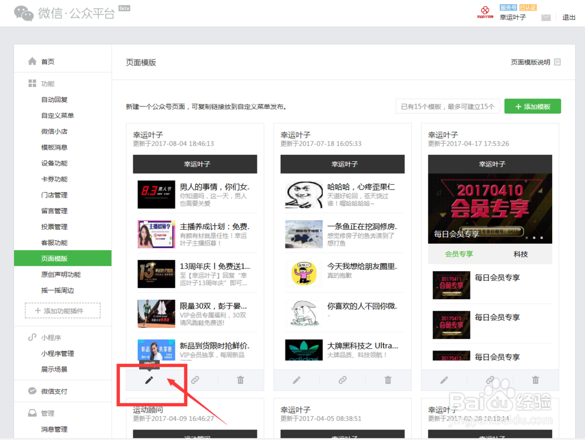Click the 主播招募 article thumbnail
The width and height of the screenshot is (585, 440).
156,234
